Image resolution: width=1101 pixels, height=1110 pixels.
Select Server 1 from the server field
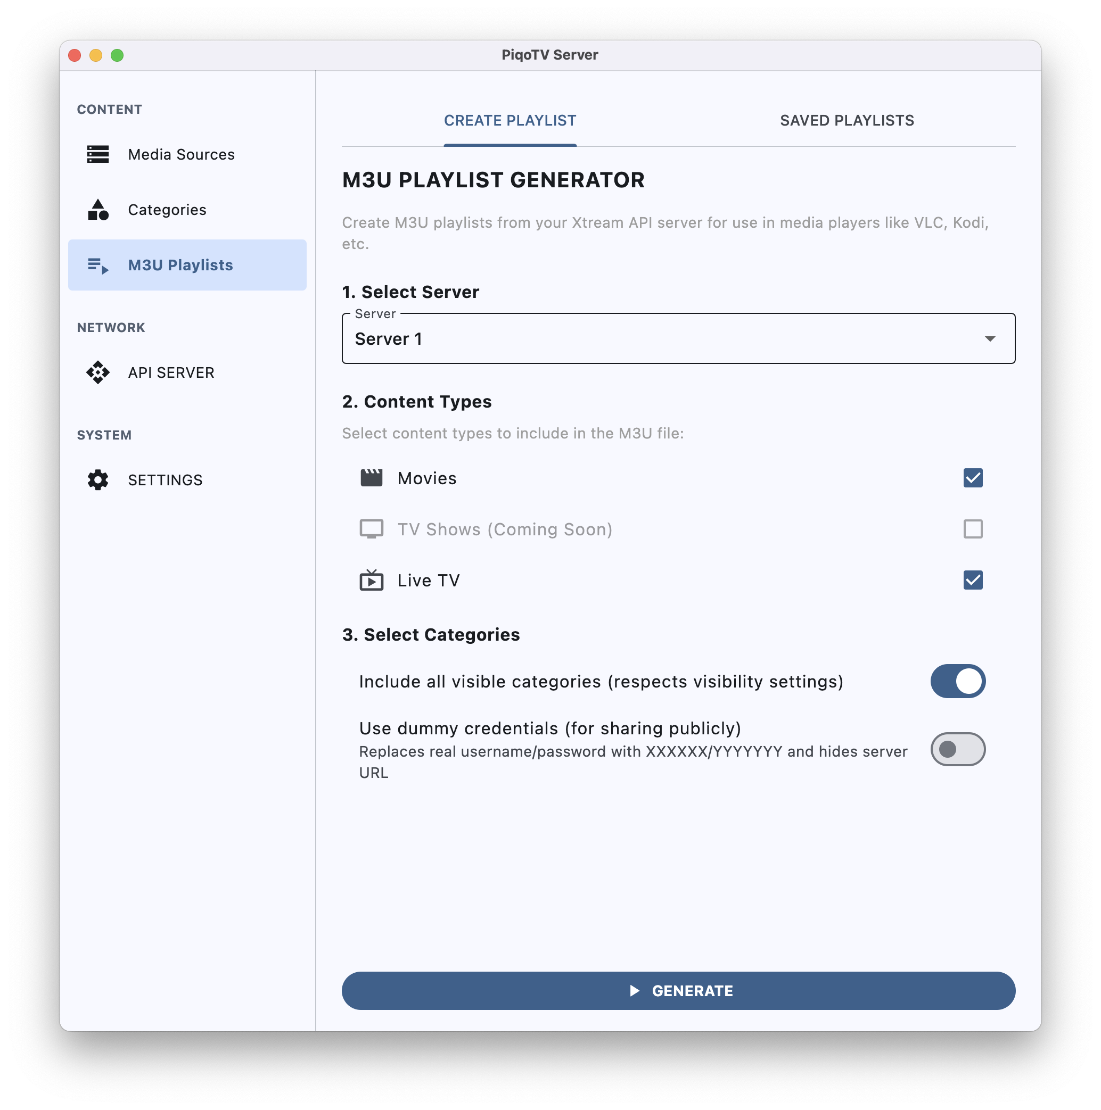coord(390,338)
